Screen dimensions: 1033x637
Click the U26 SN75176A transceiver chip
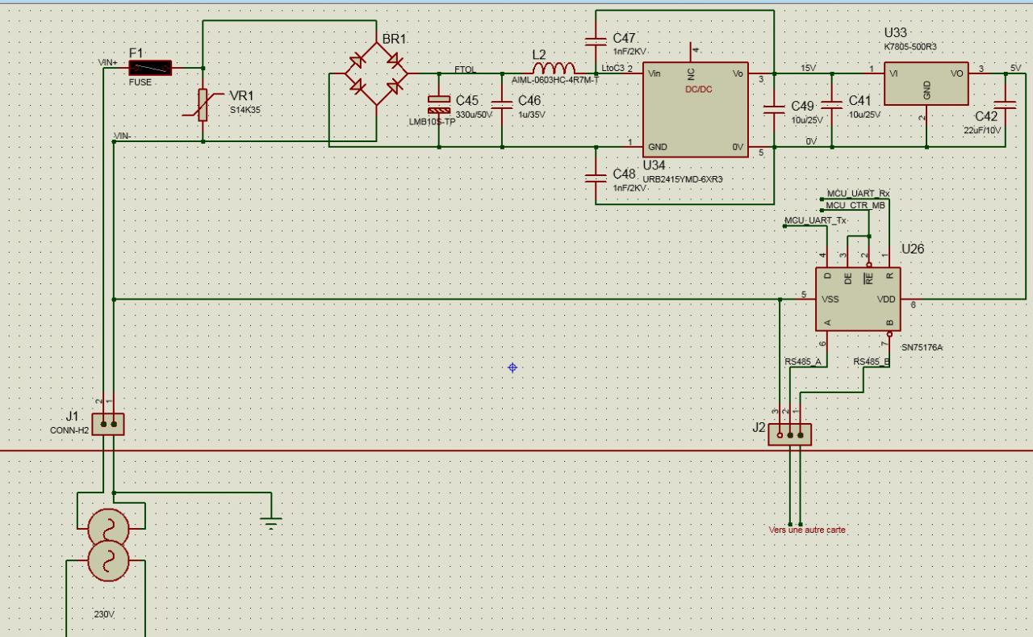pyautogui.click(x=857, y=299)
